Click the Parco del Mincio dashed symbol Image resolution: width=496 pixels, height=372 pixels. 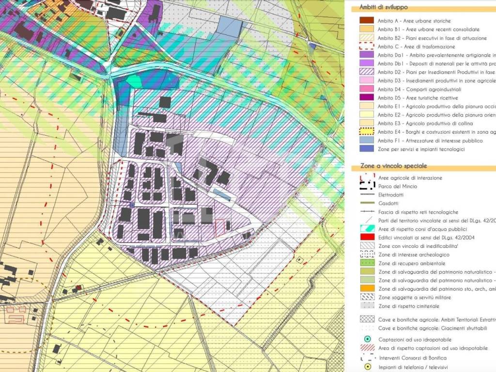click(x=367, y=186)
